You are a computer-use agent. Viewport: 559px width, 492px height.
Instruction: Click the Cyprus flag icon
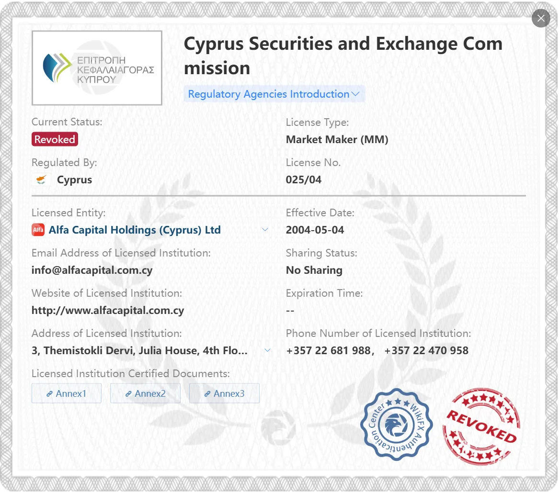pos(41,179)
